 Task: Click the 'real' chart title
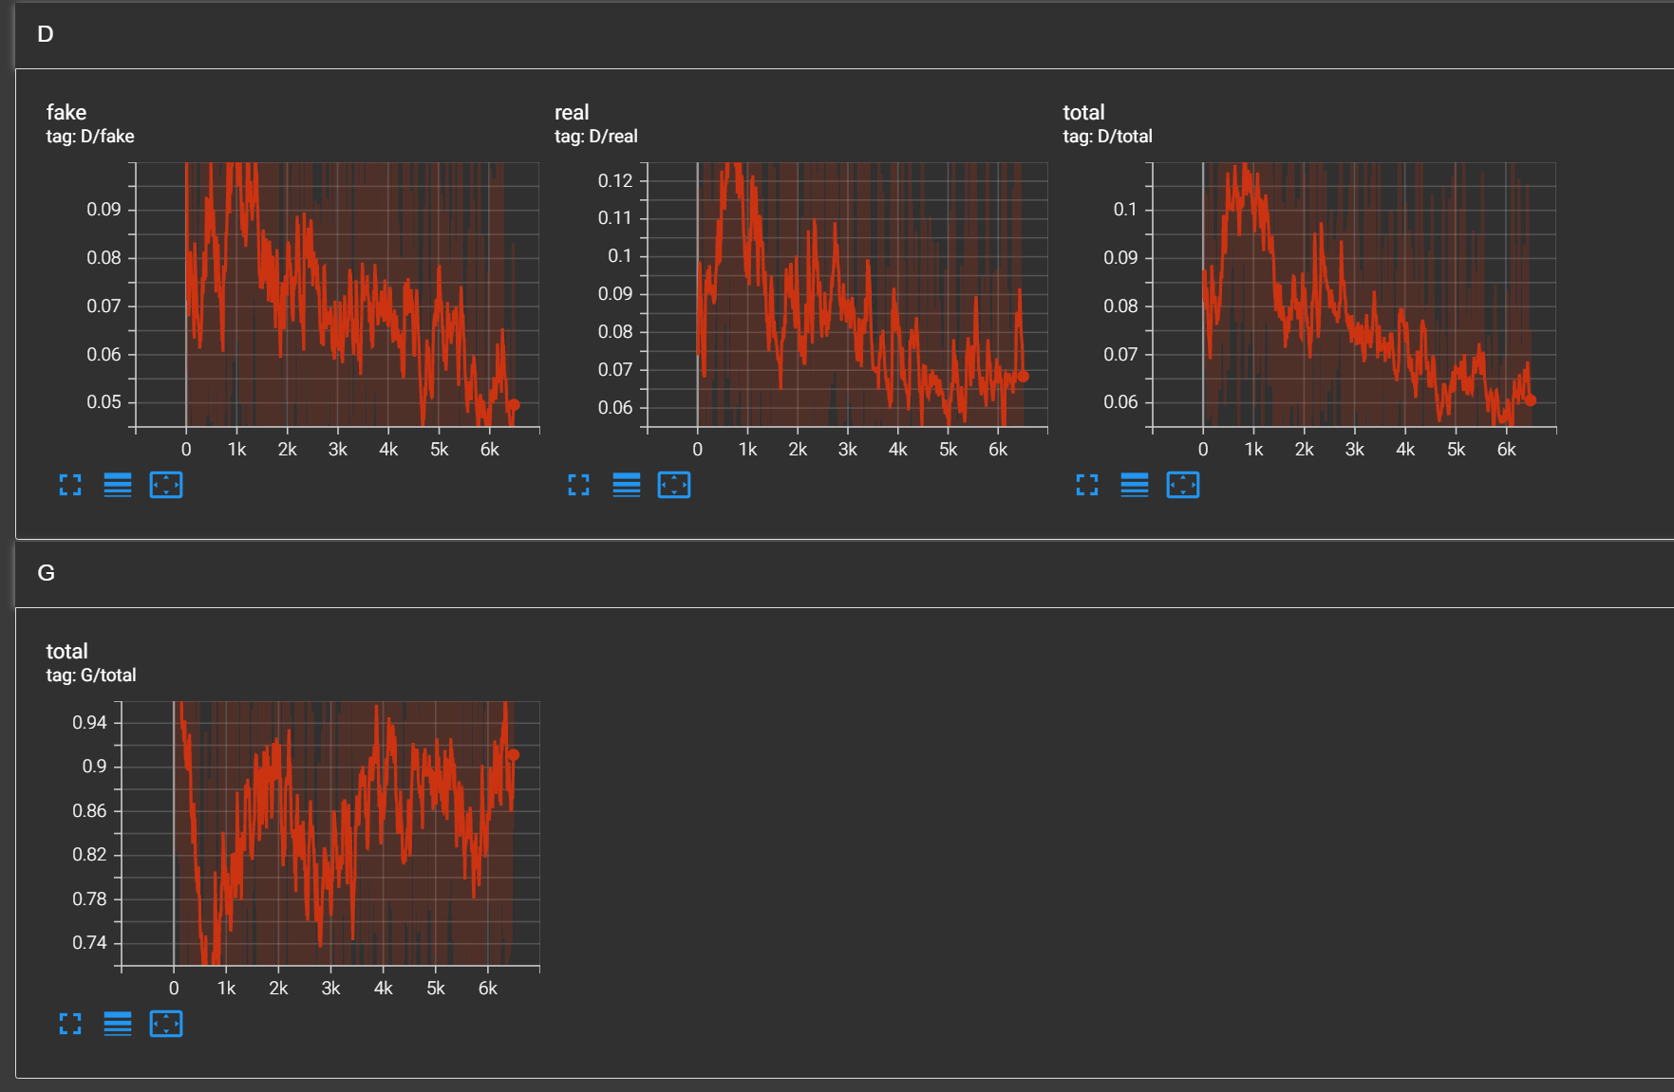pyautogui.click(x=572, y=112)
